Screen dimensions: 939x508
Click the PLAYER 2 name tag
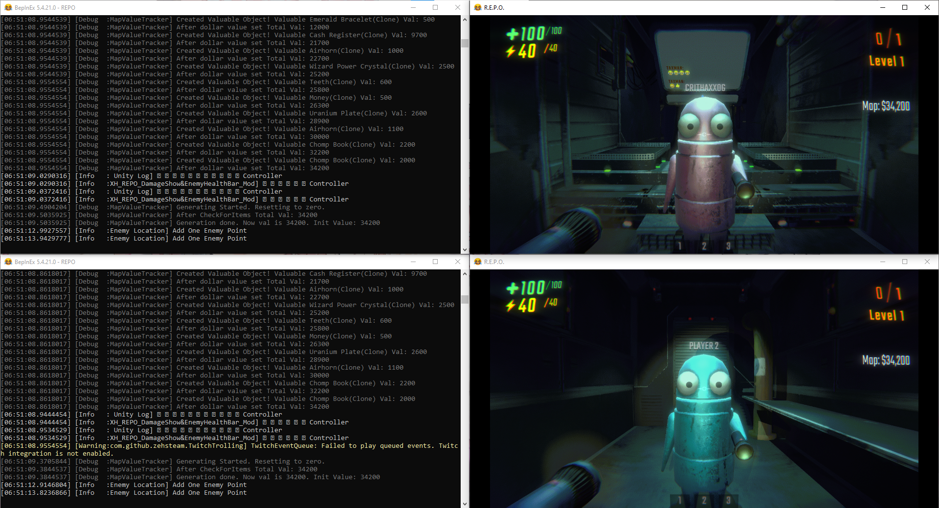pos(704,346)
